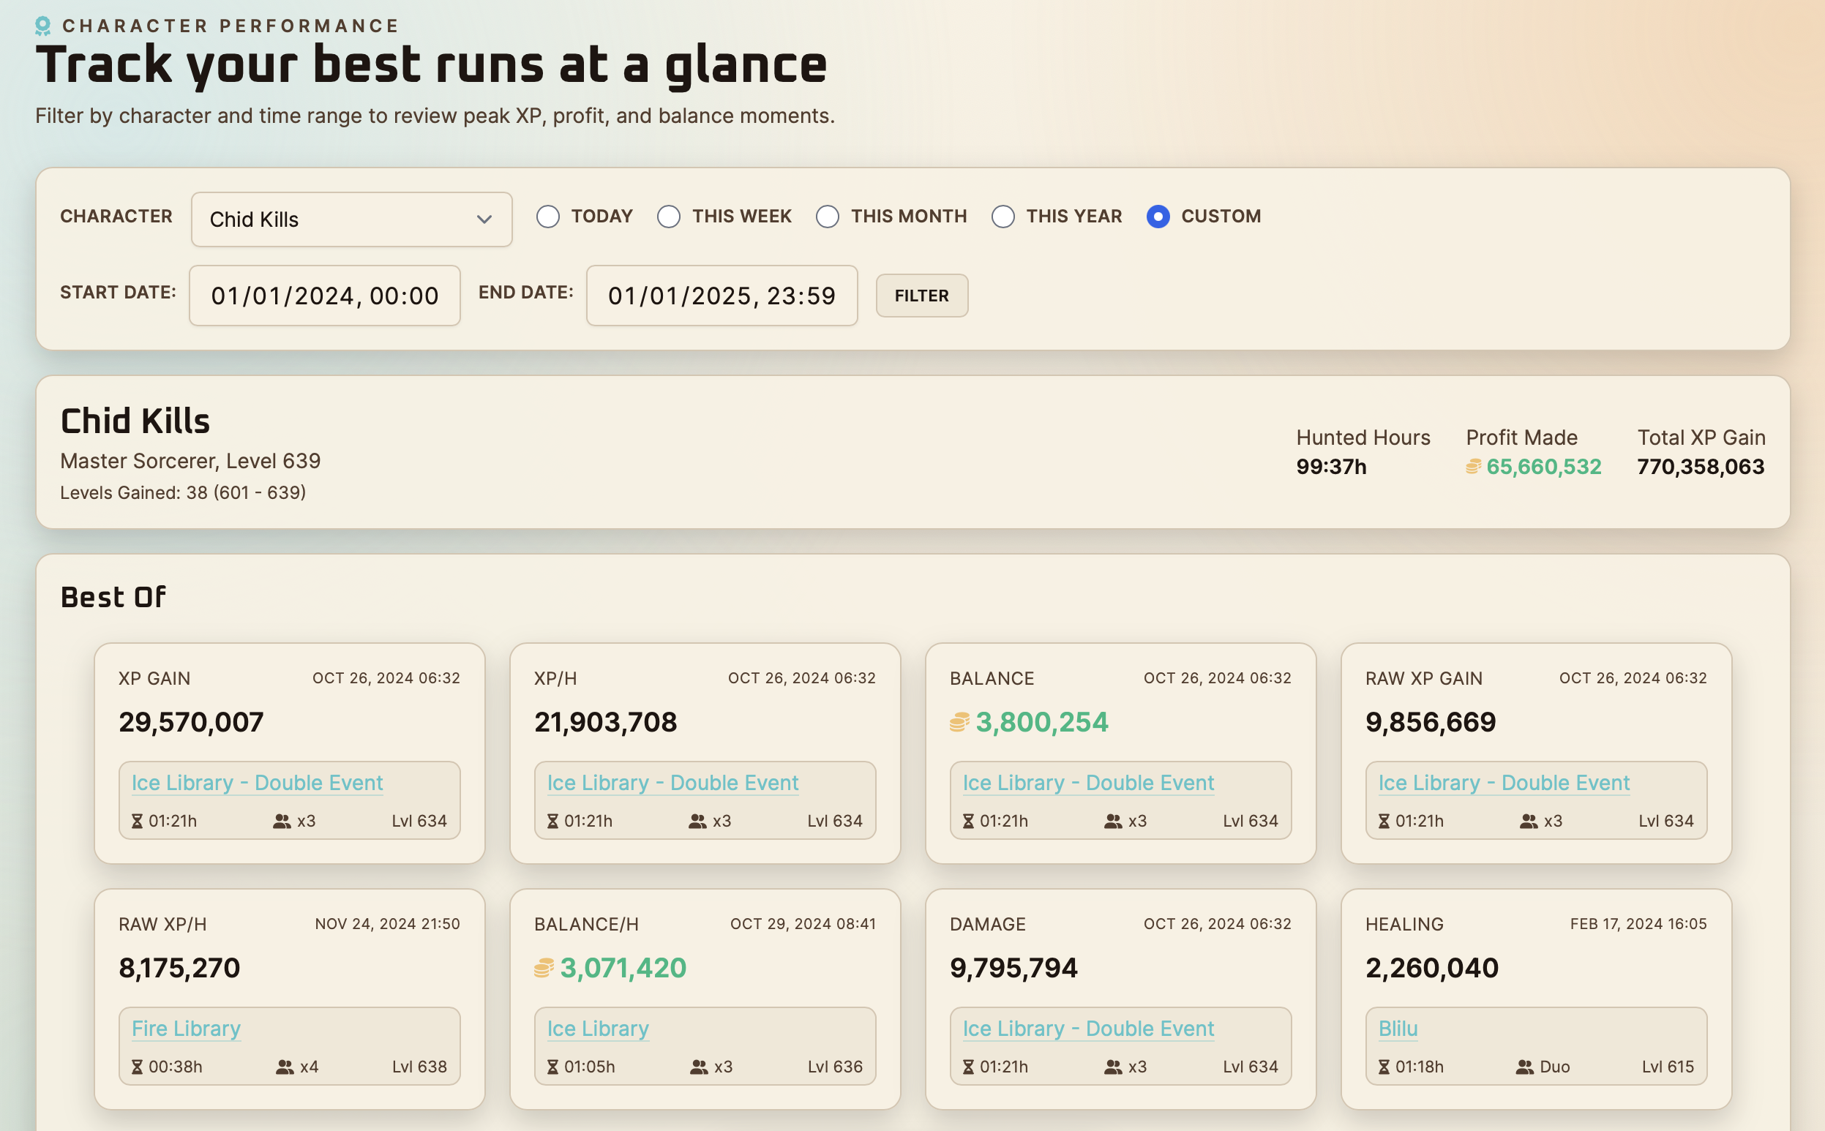Click the start date input field
1825x1131 pixels.
[324, 296]
